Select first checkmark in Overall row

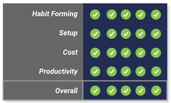[95, 91]
